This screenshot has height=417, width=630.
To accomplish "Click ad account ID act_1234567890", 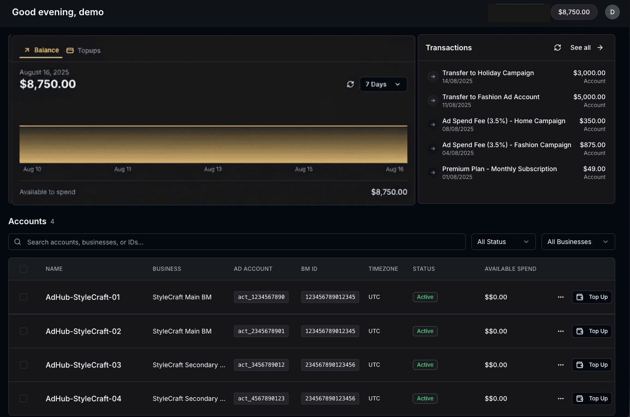I will [261, 297].
